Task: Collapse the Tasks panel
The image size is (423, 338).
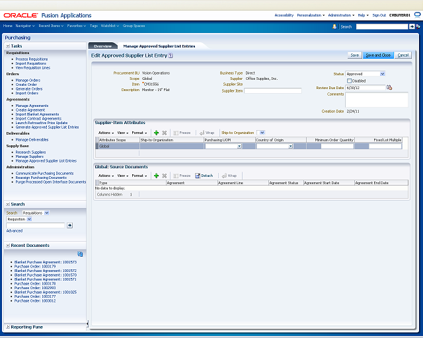Action: tap(8, 46)
